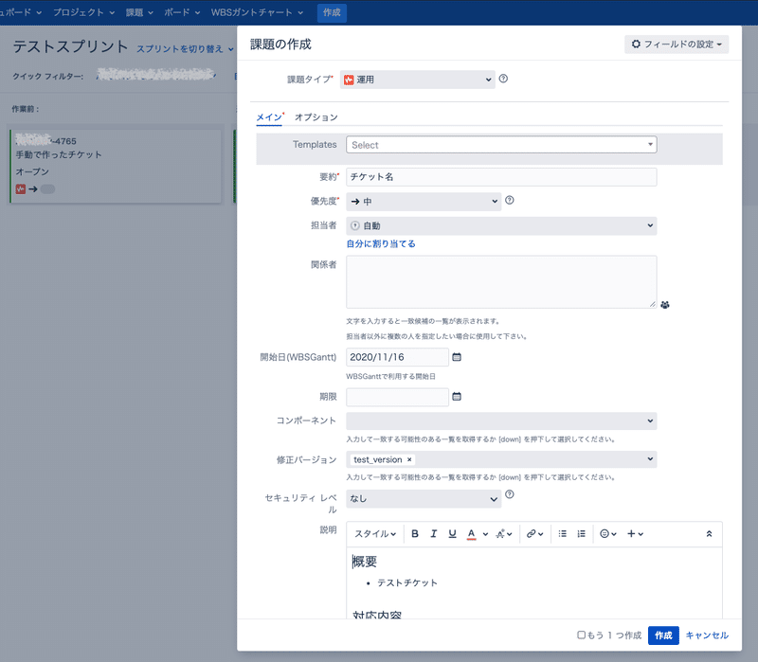Open the セキュリティ レベル dropdown
Screen dimensions: 758x662
[424, 499]
